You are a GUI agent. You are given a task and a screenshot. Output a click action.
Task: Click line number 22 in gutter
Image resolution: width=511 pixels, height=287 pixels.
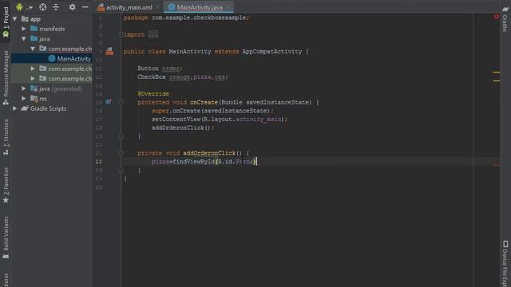(x=99, y=161)
